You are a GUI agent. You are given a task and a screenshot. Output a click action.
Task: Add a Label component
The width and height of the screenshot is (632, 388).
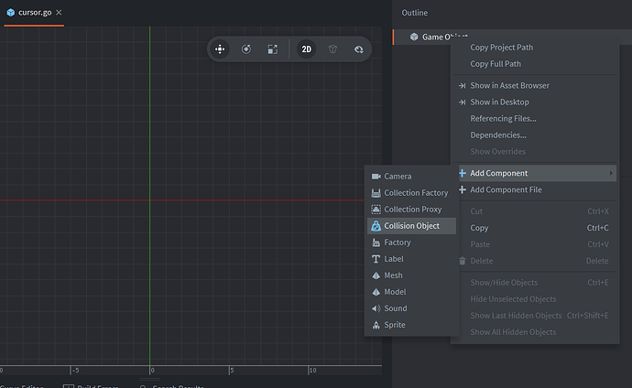tap(411, 259)
